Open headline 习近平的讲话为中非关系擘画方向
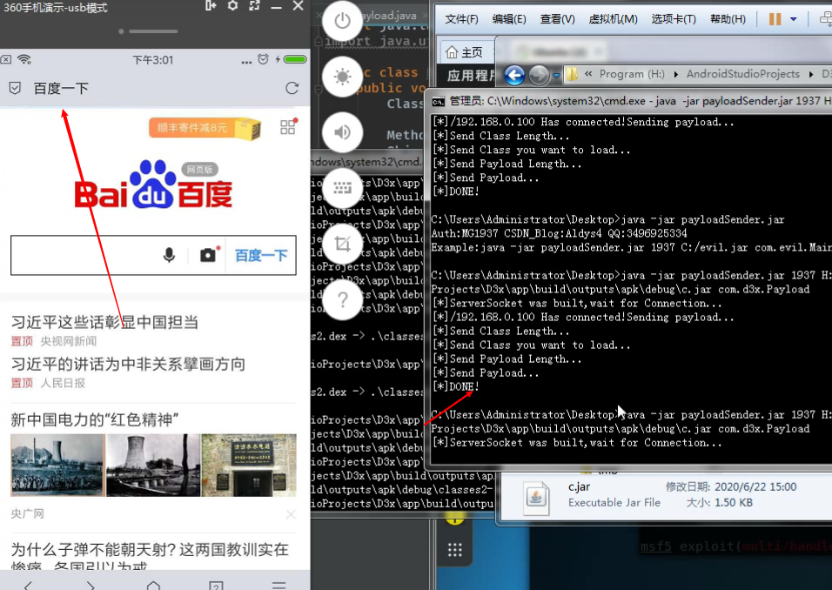832x590 pixels. [x=128, y=364]
